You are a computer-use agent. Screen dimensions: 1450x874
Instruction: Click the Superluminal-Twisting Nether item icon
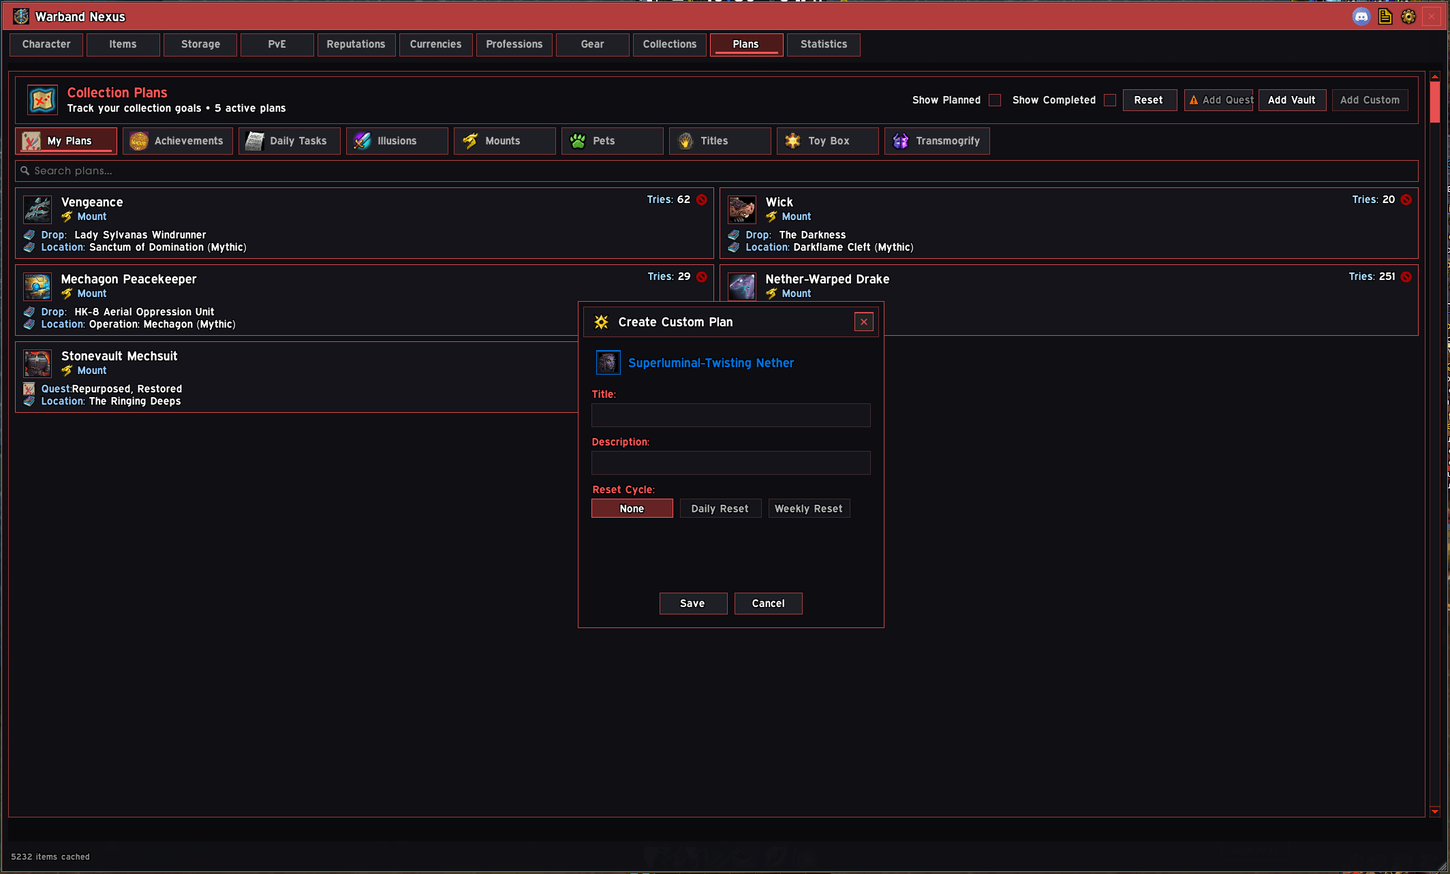tap(608, 362)
